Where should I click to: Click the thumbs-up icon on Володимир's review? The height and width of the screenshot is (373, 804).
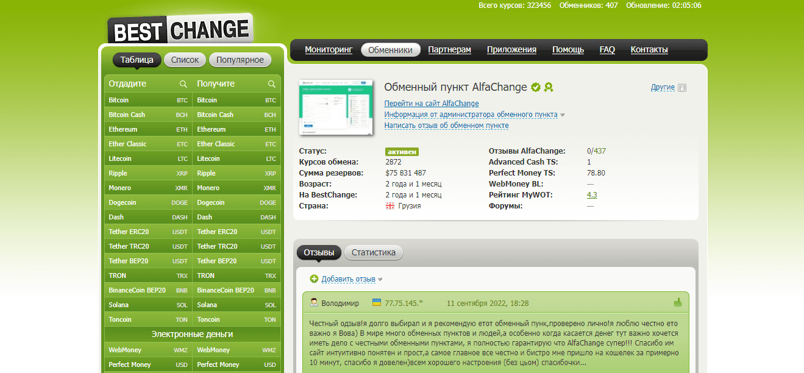[x=678, y=302]
